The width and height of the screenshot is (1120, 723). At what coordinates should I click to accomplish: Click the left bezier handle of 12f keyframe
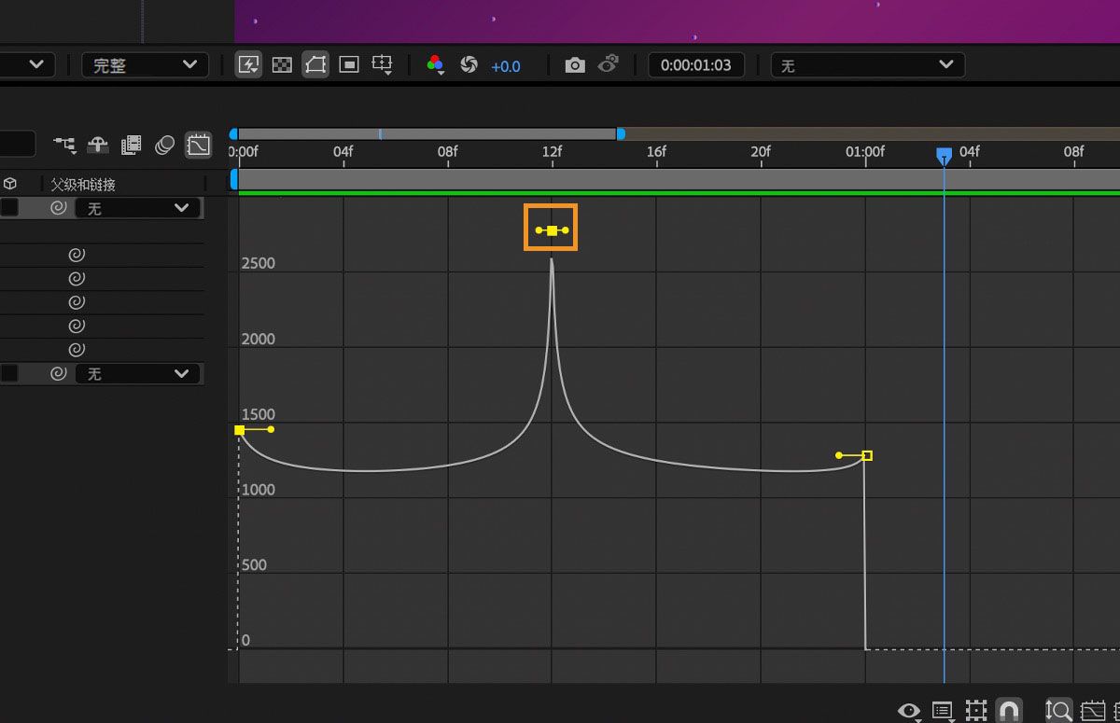click(539, 230)
